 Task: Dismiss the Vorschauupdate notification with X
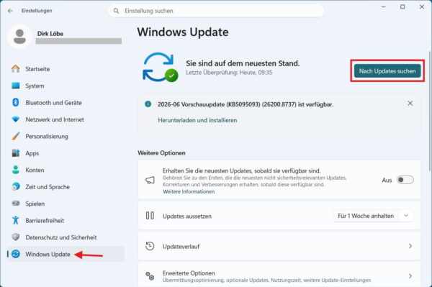[x=410, y=103]
